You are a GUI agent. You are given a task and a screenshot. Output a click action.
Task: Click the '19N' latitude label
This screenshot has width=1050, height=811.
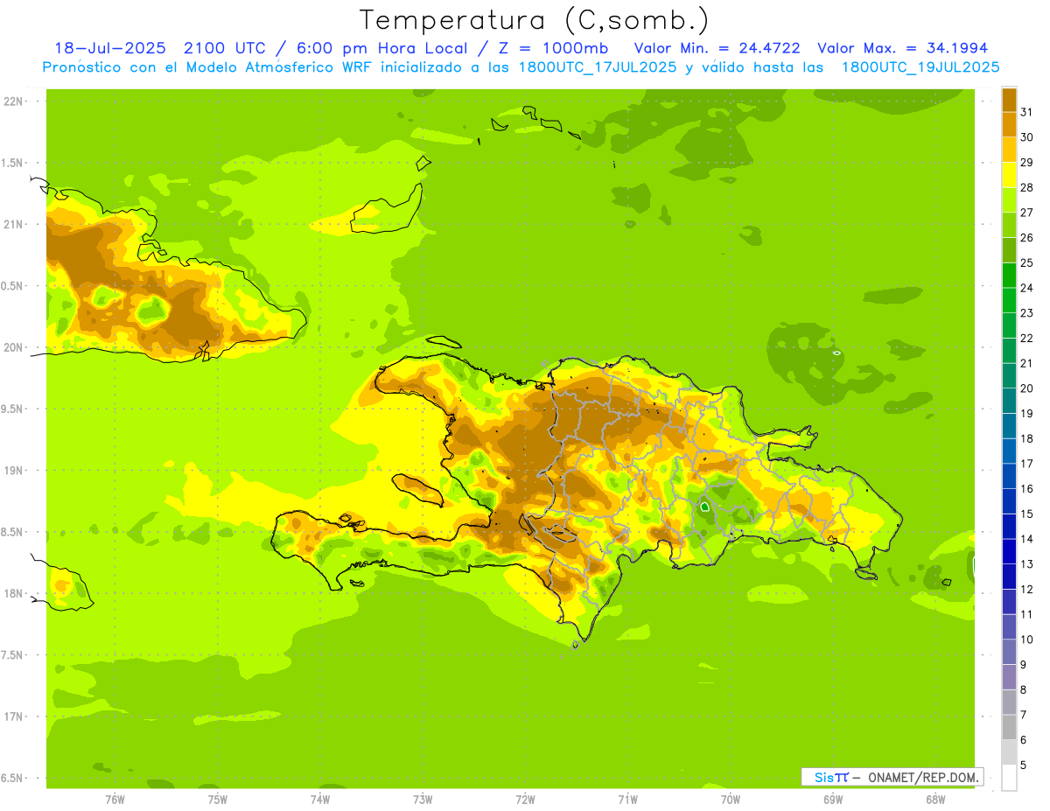point(12,471)
